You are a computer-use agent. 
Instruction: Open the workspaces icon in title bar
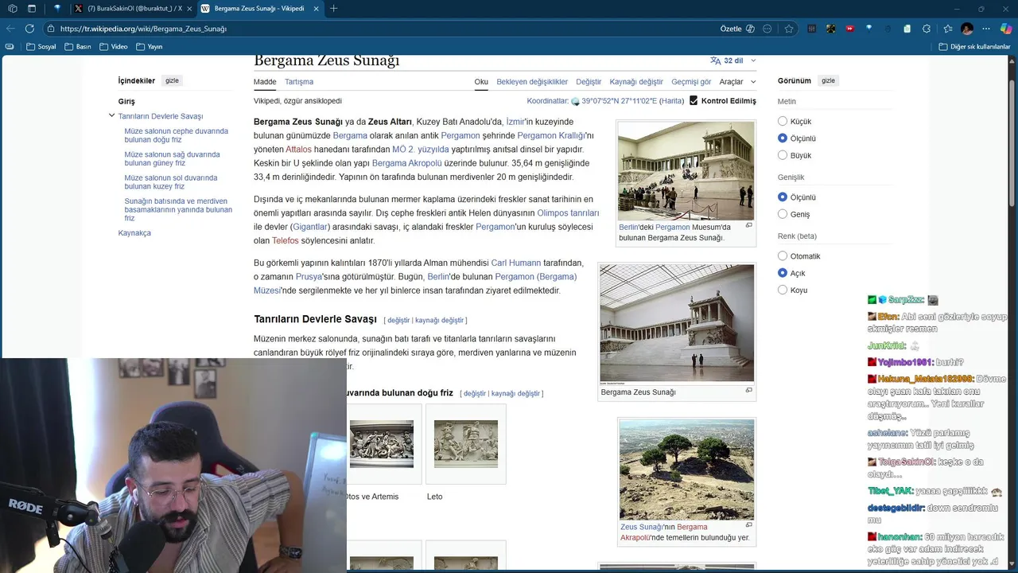(12, 9)
